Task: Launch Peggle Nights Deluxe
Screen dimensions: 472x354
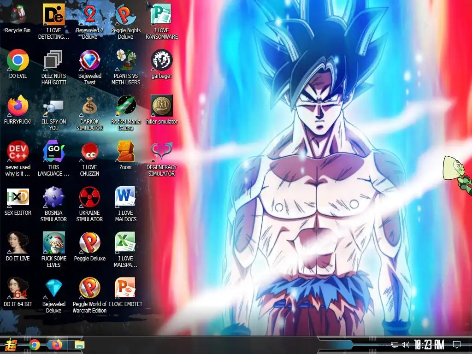Action: (125, 22)
